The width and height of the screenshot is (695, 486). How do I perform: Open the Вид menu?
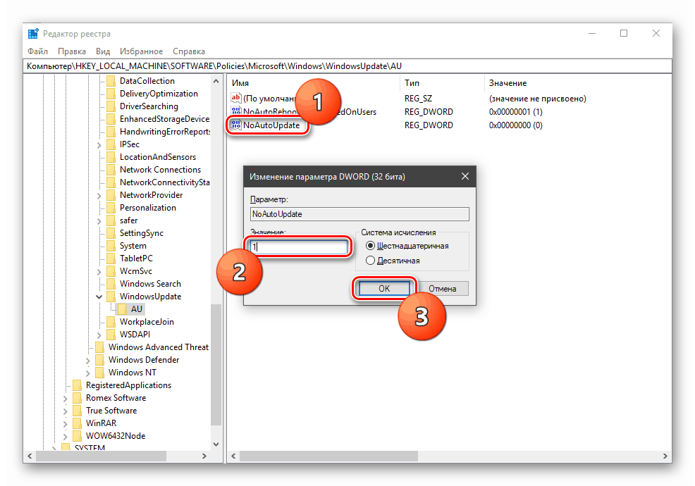point(103,51)
